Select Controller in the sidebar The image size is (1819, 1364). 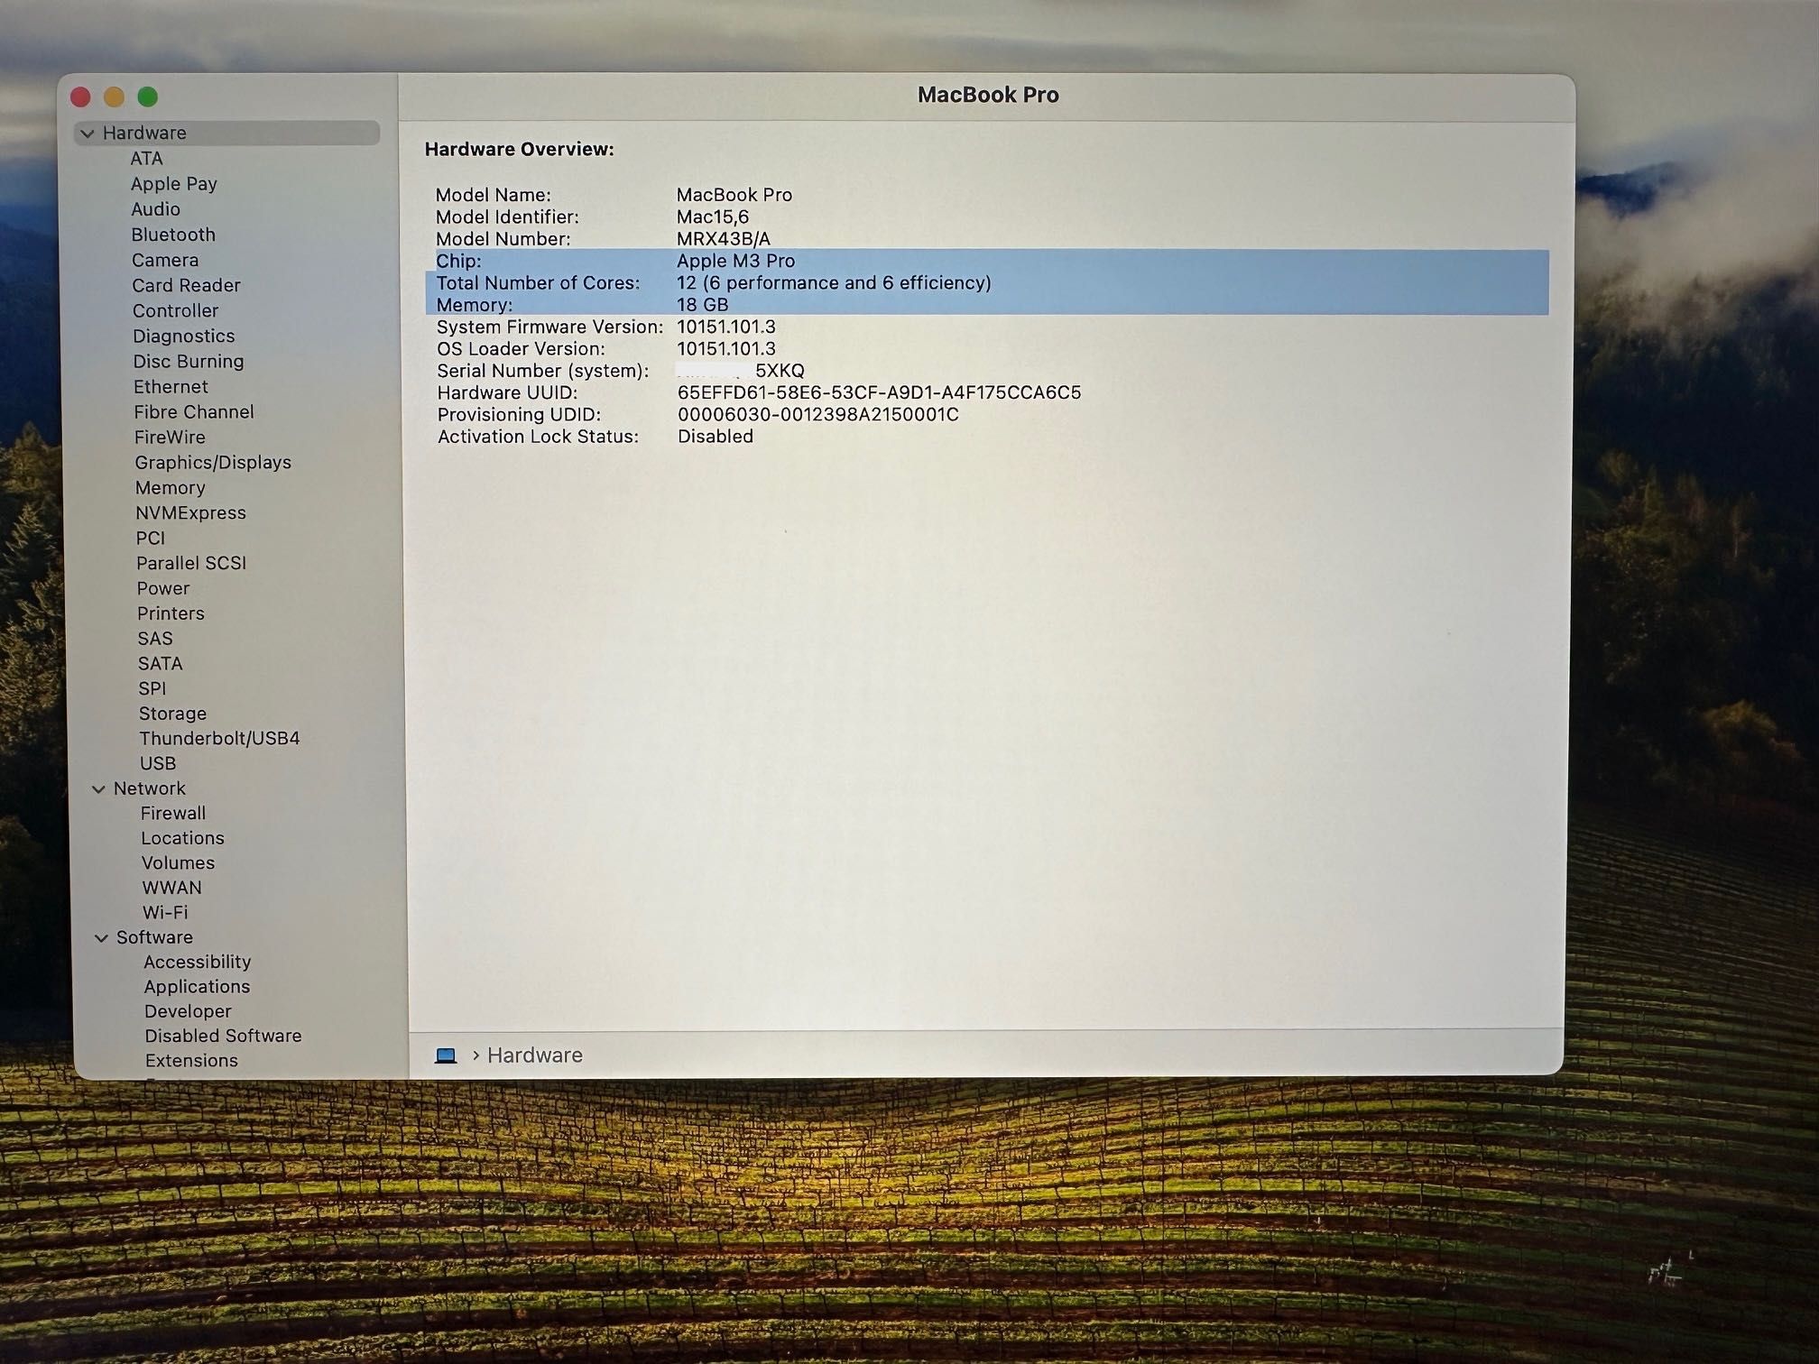[175, 310]
